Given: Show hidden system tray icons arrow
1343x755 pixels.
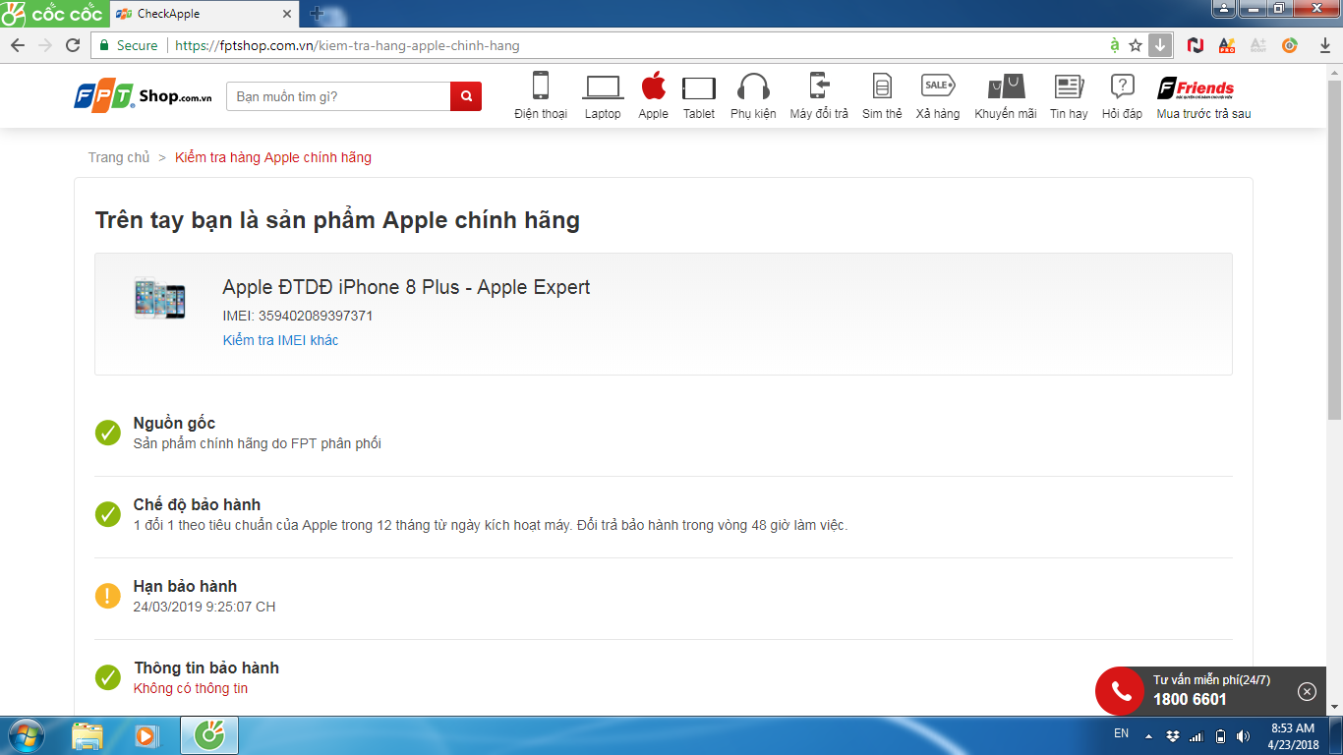Looking at the screenshot, I should [x=1147, y=735].
